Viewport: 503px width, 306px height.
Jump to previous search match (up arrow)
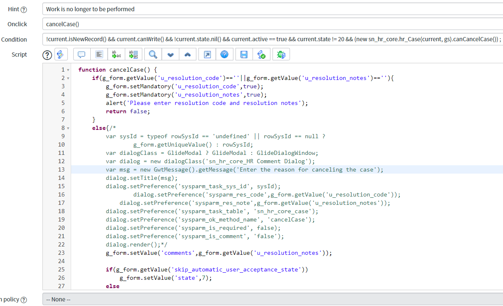188,55
